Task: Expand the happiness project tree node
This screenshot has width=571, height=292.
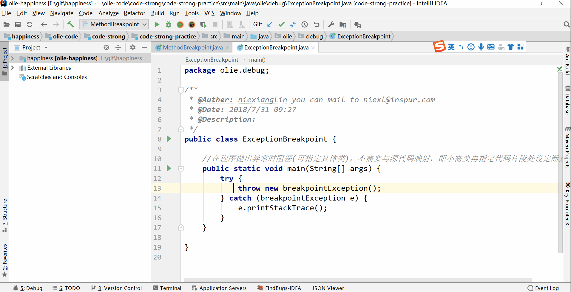Action: 13,58
